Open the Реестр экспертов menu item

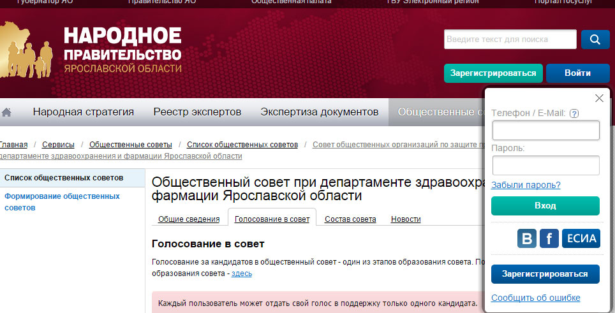197,112
